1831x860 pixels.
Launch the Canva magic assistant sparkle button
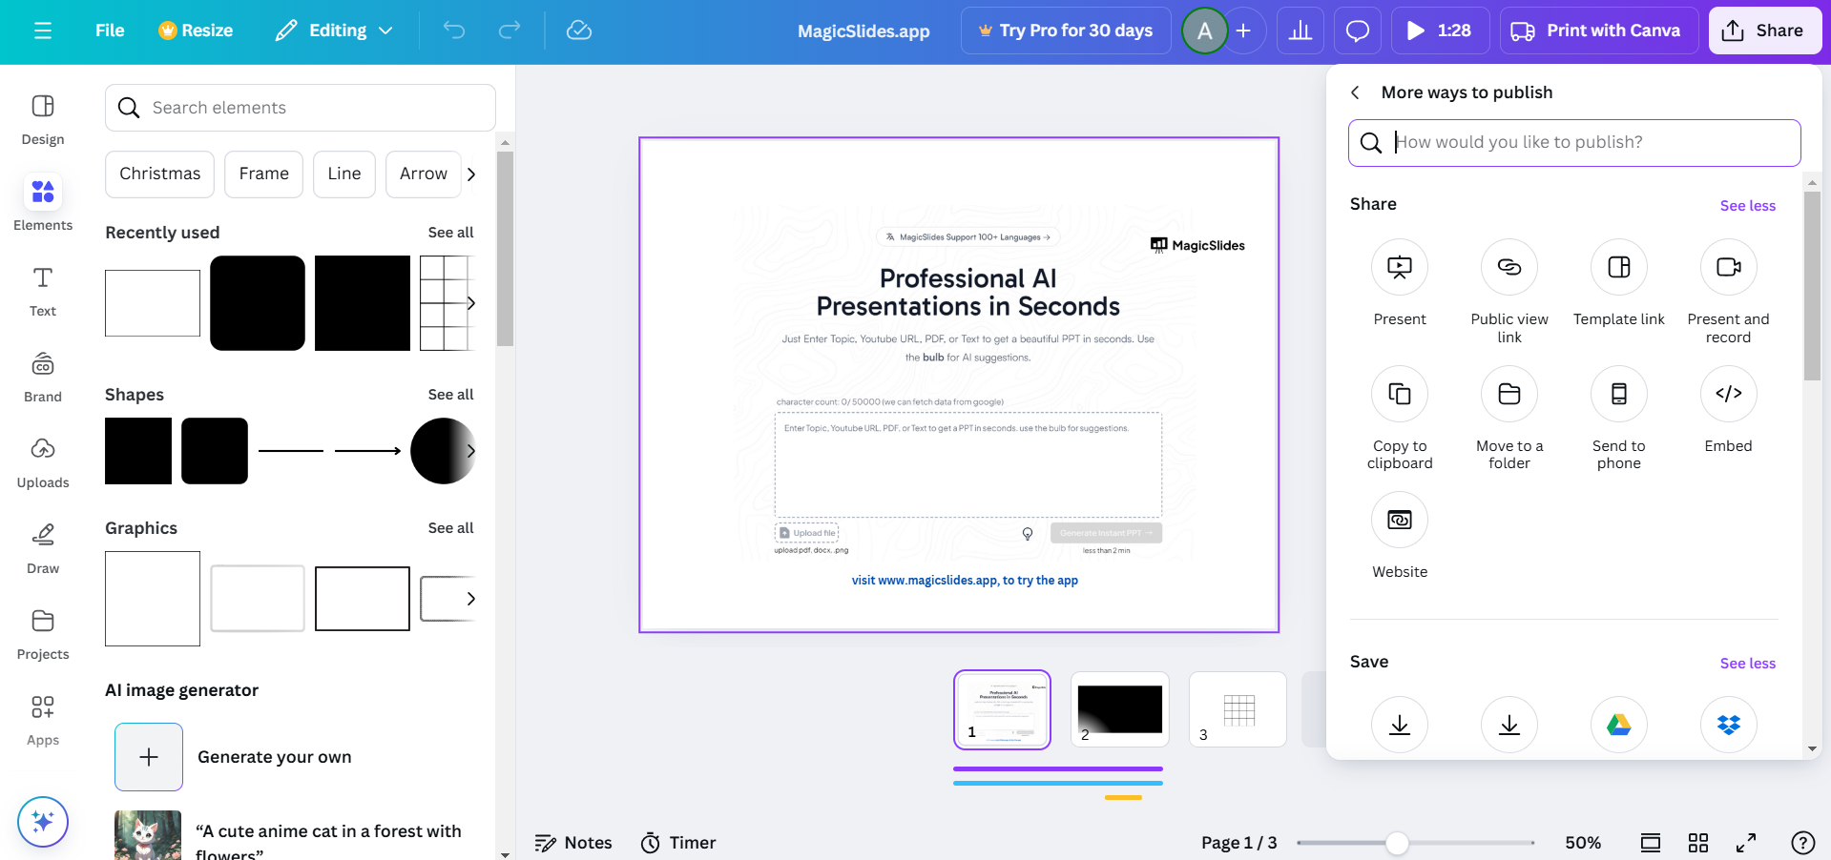pyautogui.click(x=43, y=821)
